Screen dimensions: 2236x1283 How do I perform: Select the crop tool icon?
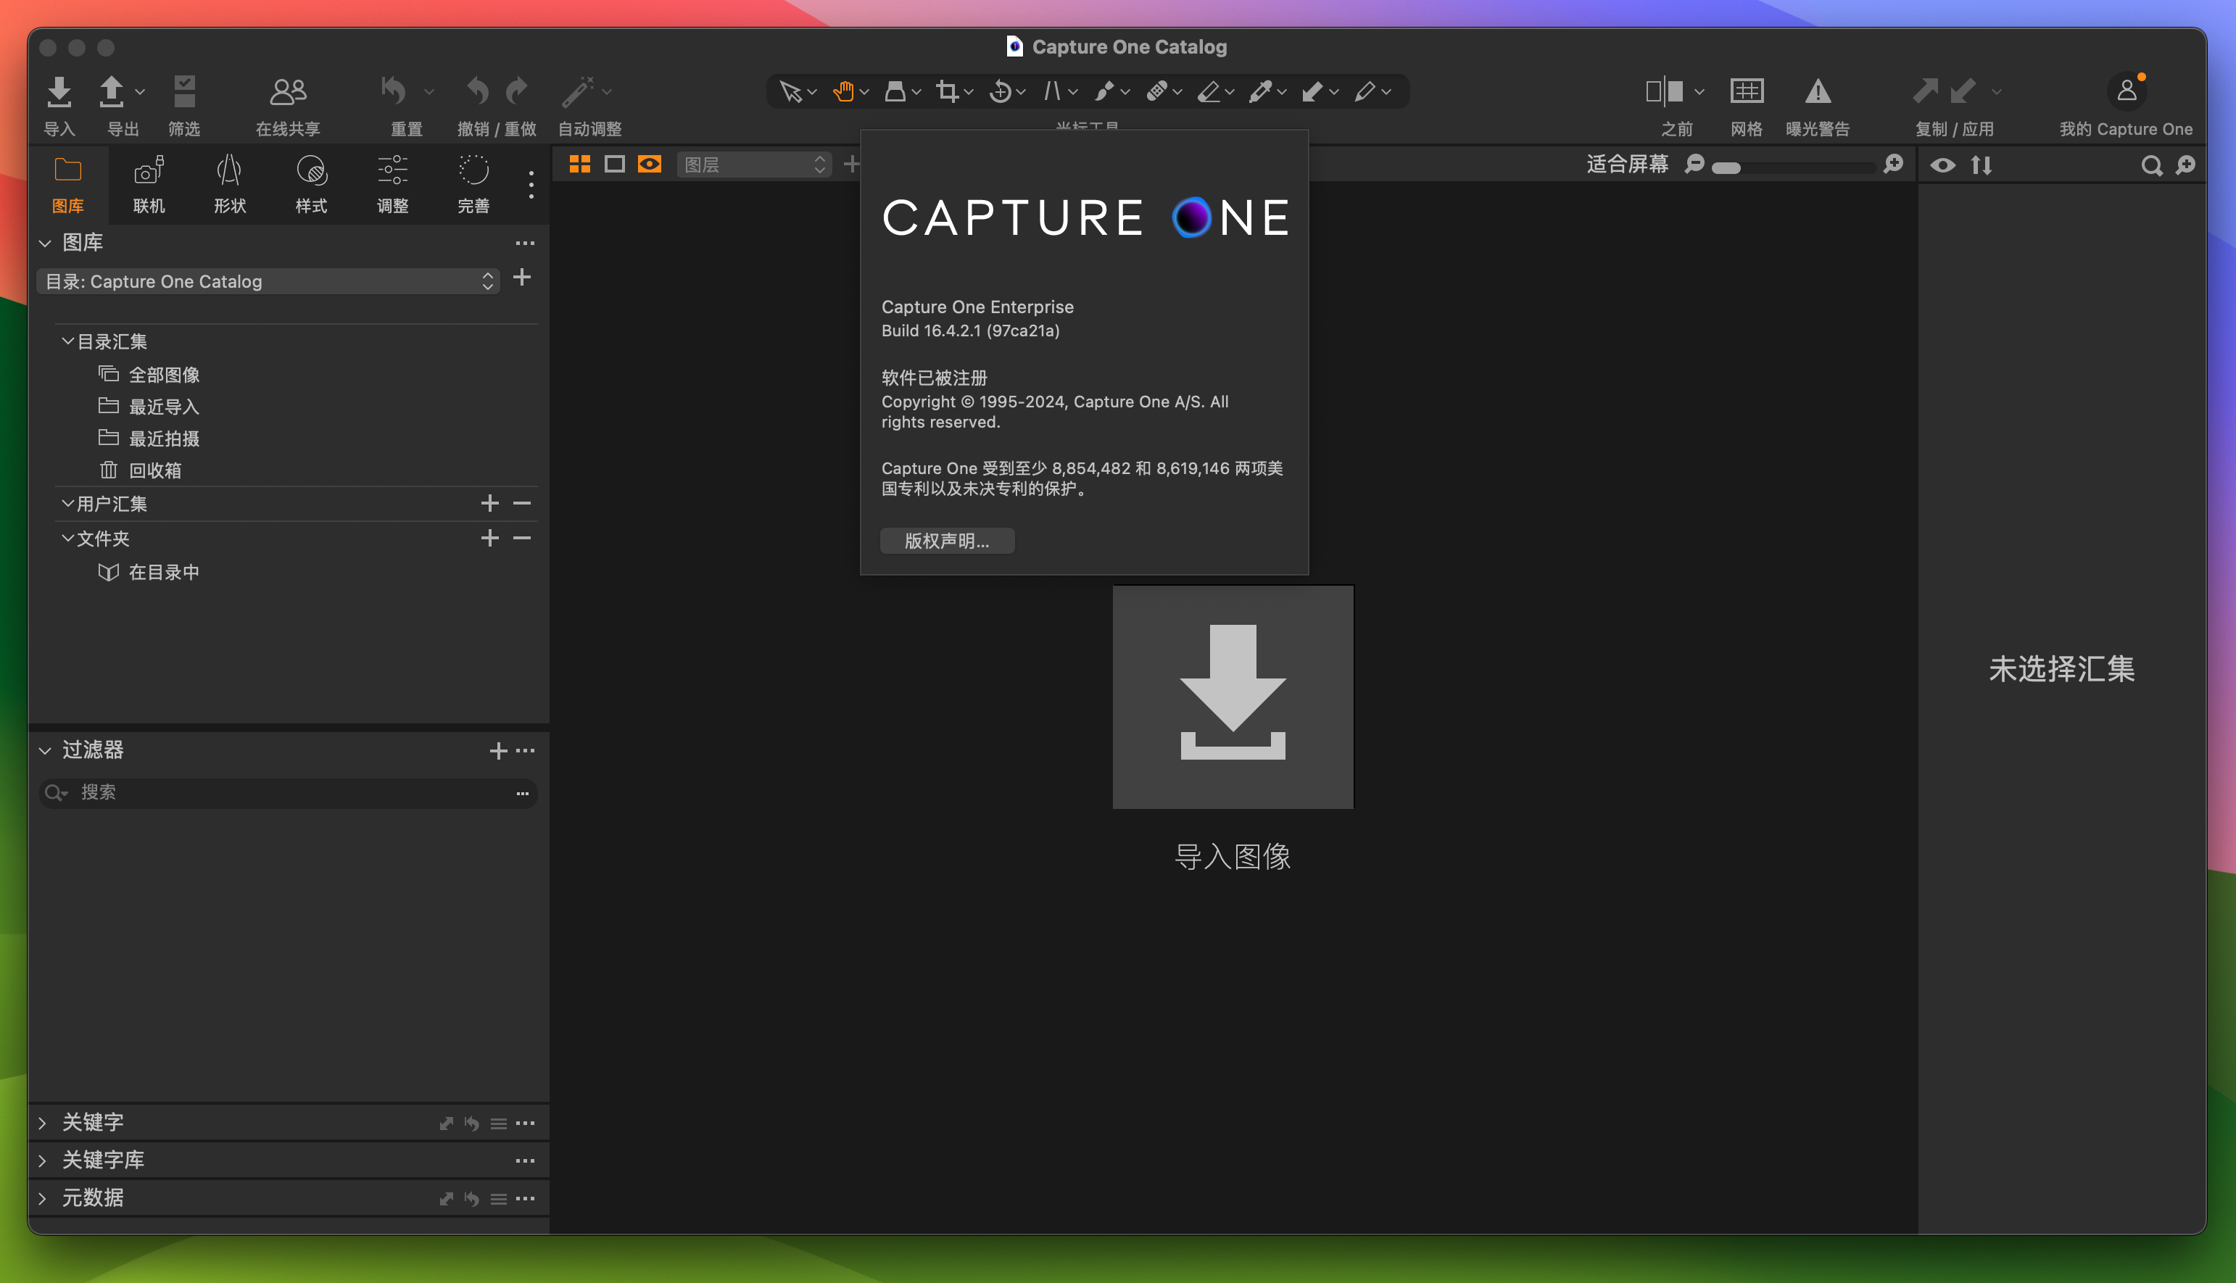coord(948,95)
